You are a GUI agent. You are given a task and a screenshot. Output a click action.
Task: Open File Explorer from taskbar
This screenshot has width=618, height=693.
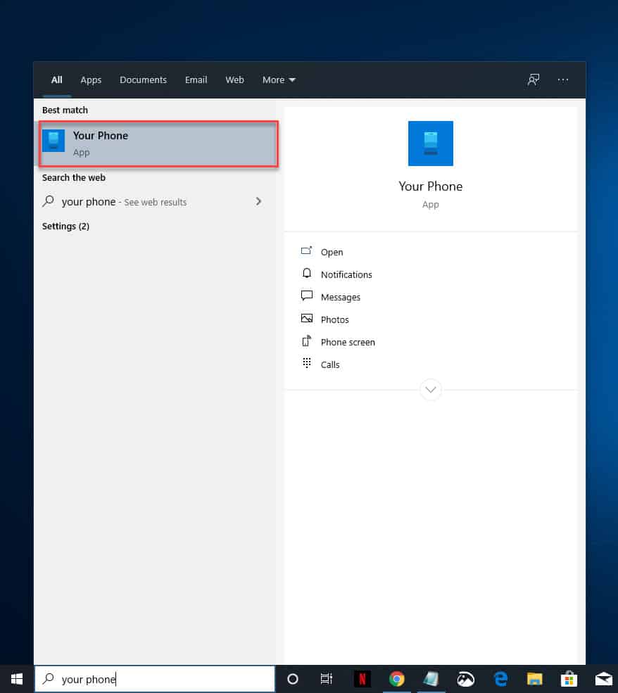tap(534, 679)
